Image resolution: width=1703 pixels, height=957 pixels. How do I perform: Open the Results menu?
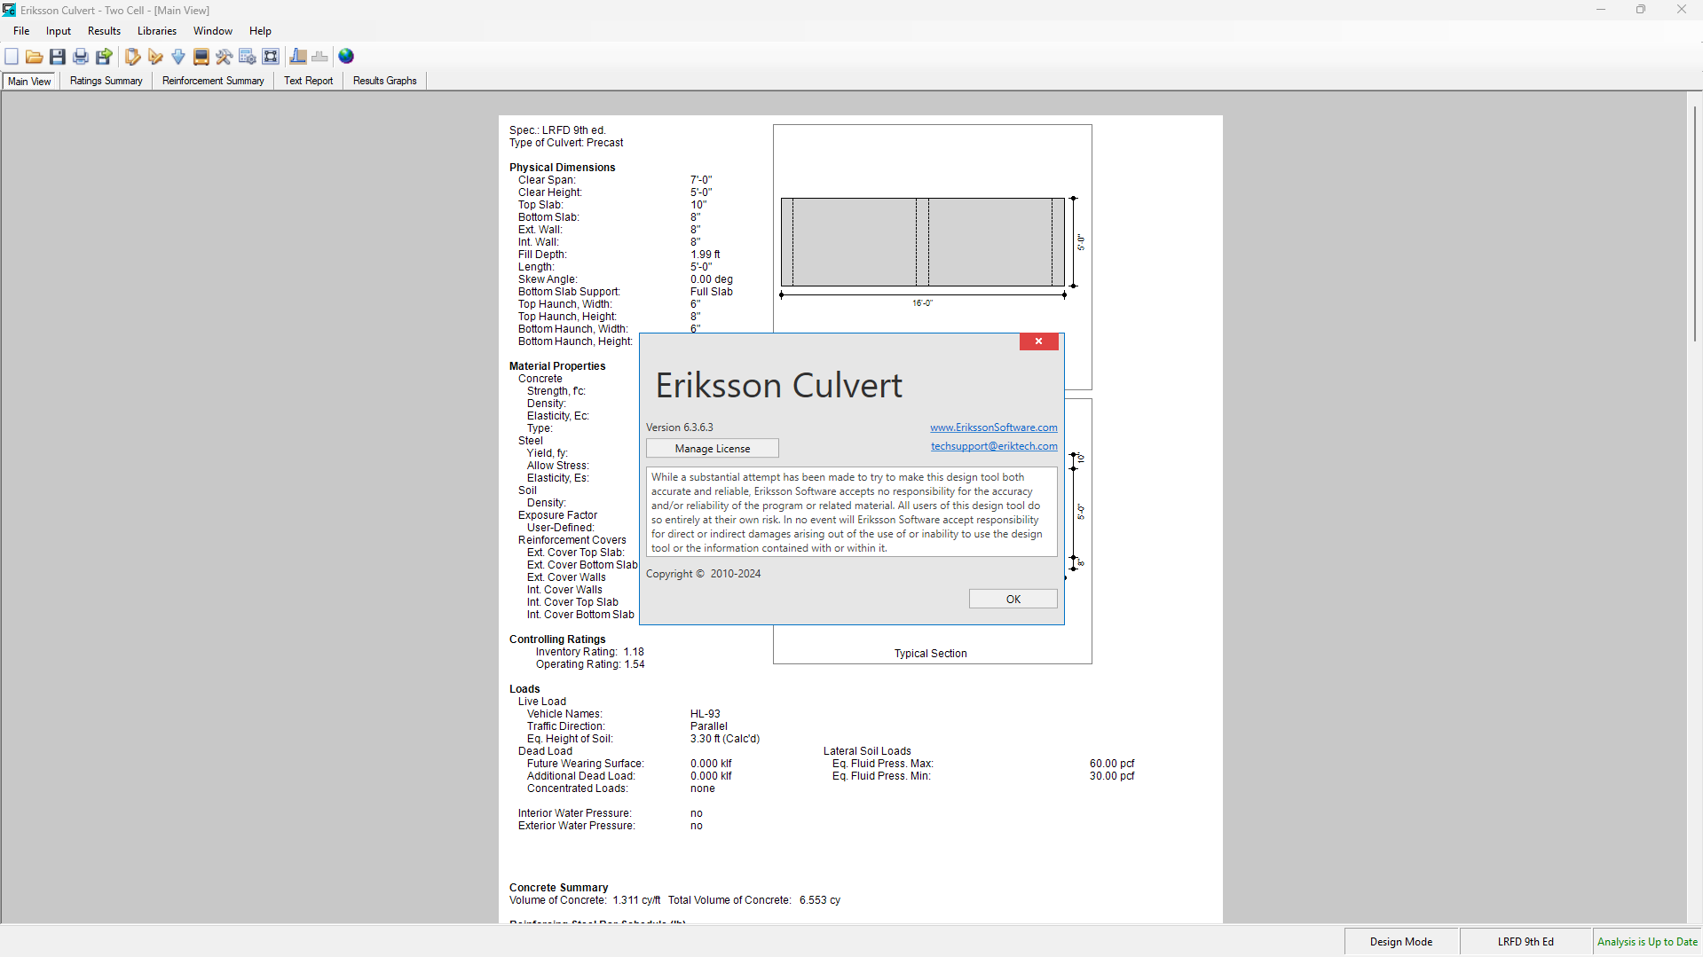(104, 31)
